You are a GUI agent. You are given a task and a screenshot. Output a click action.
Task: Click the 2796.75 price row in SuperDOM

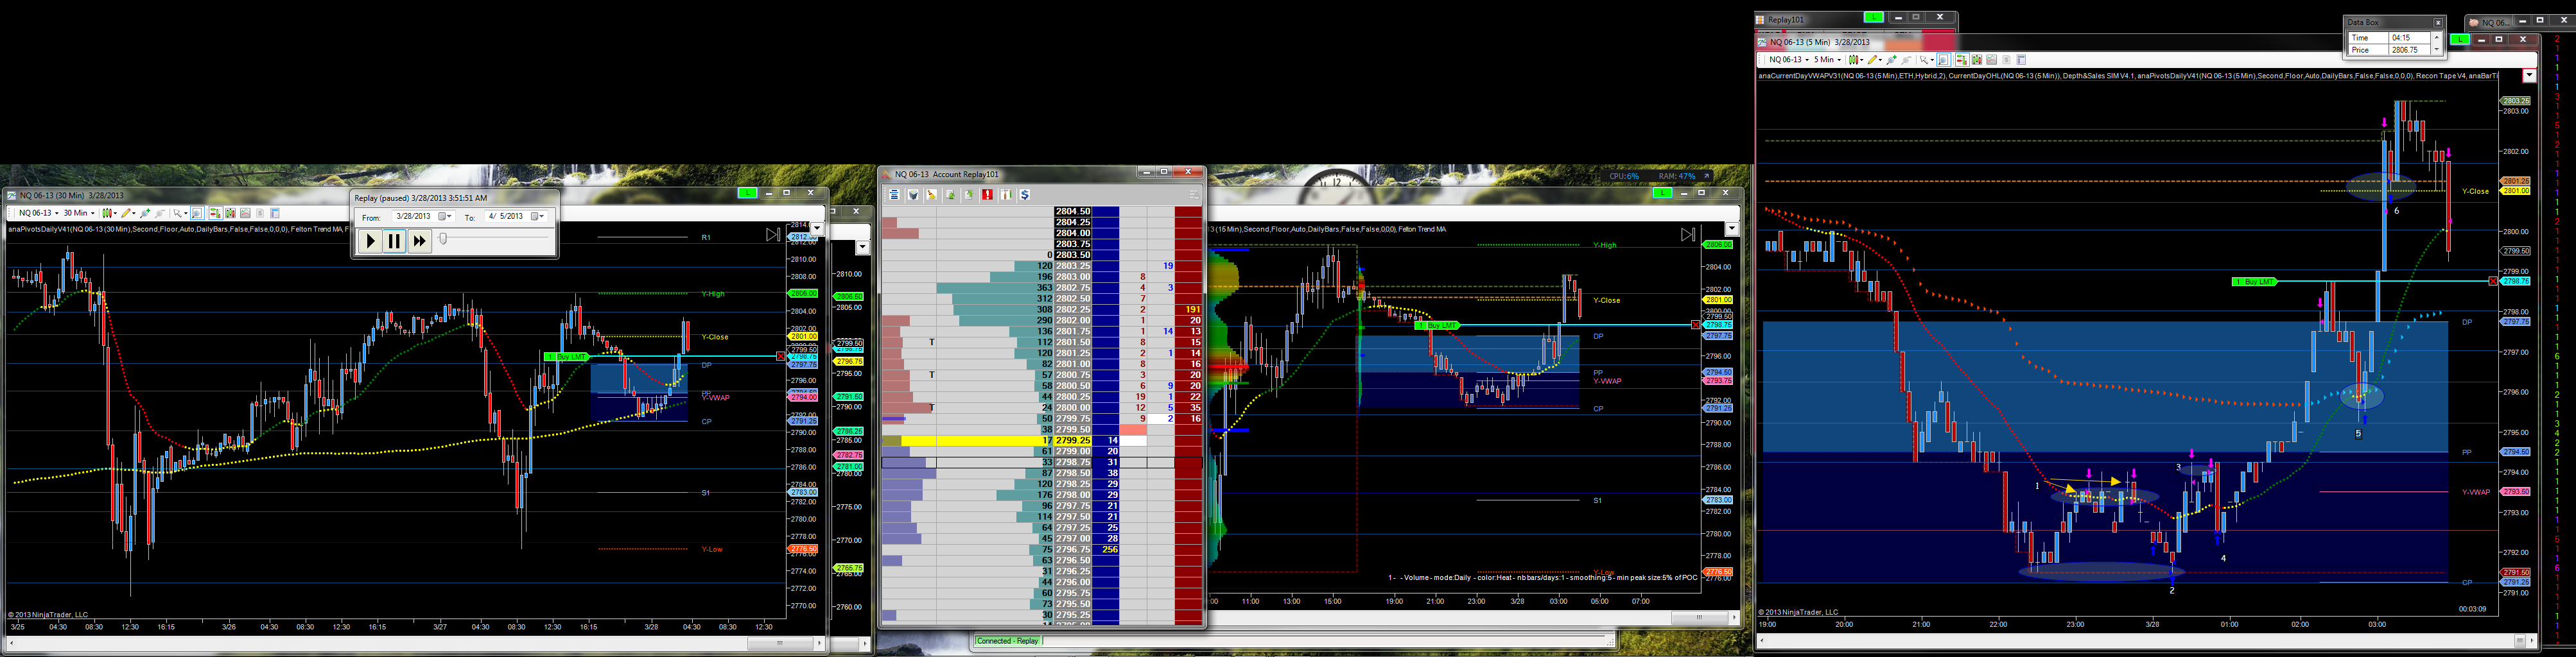(1073, 549)
